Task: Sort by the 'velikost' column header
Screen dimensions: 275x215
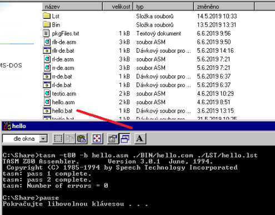Action: [118, 7]
